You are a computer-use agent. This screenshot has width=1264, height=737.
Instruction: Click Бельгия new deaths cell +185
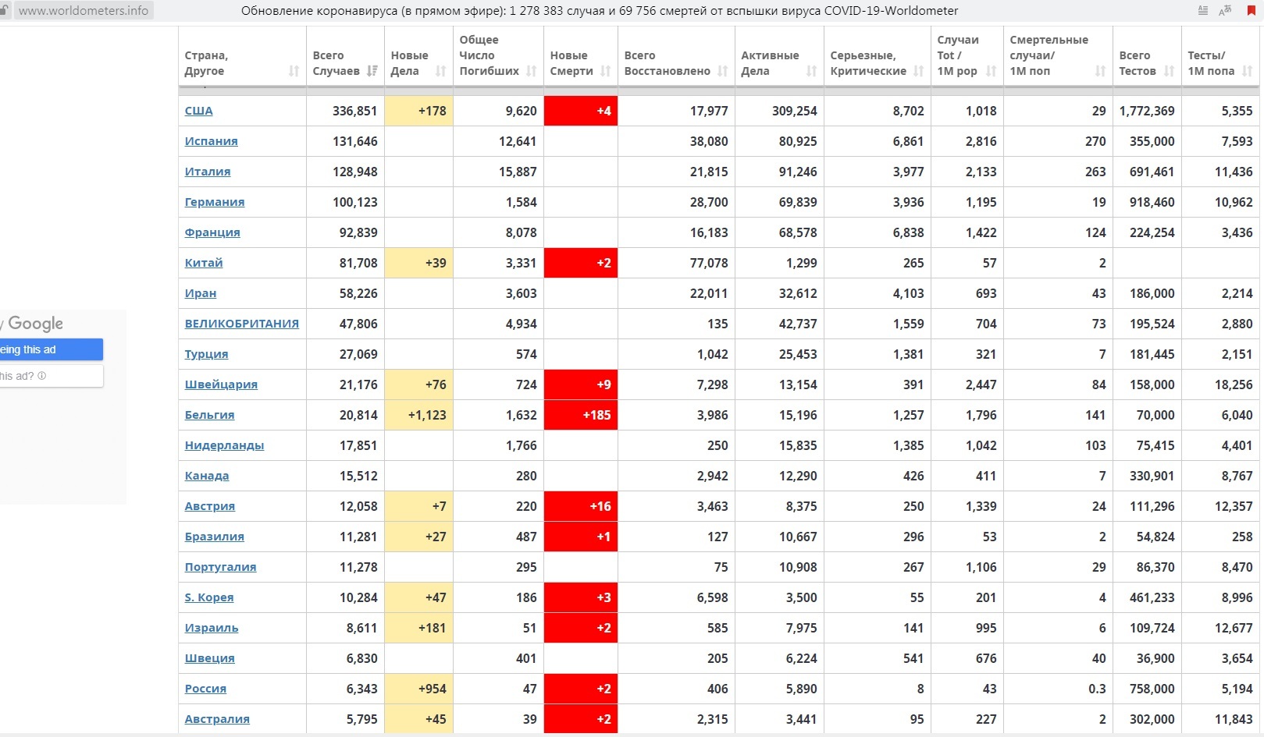581,415
